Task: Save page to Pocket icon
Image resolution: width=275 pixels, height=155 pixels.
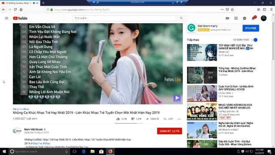Action: pos(227,9)
